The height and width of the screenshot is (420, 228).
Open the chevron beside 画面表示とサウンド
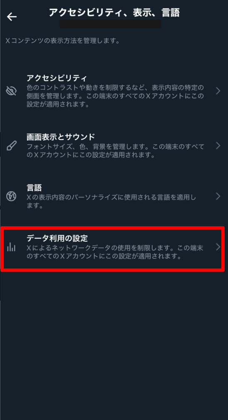point(218,146)
